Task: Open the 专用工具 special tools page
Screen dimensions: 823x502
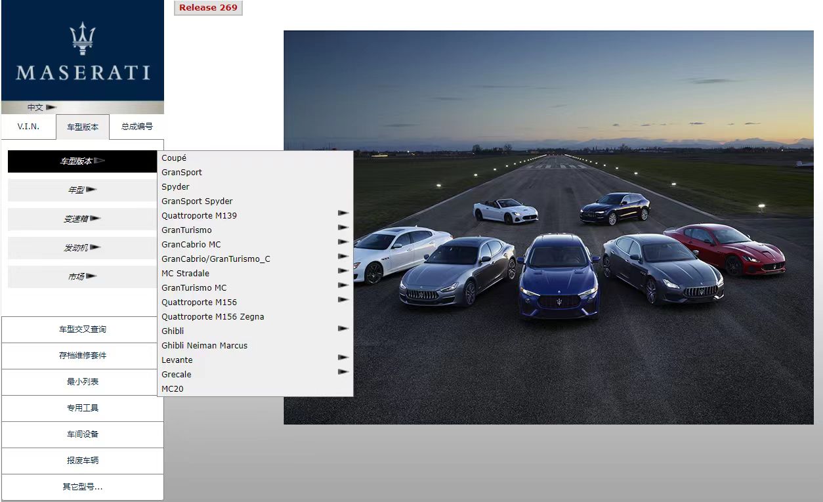Action: [83, 408]
